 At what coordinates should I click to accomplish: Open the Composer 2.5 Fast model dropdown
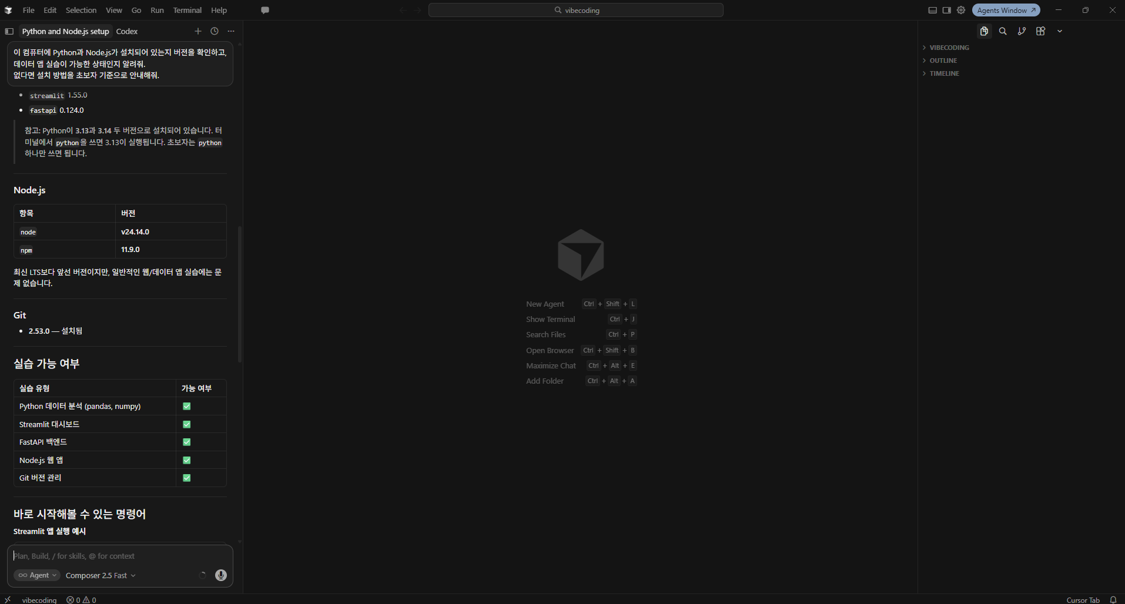[x=101, y=575]
